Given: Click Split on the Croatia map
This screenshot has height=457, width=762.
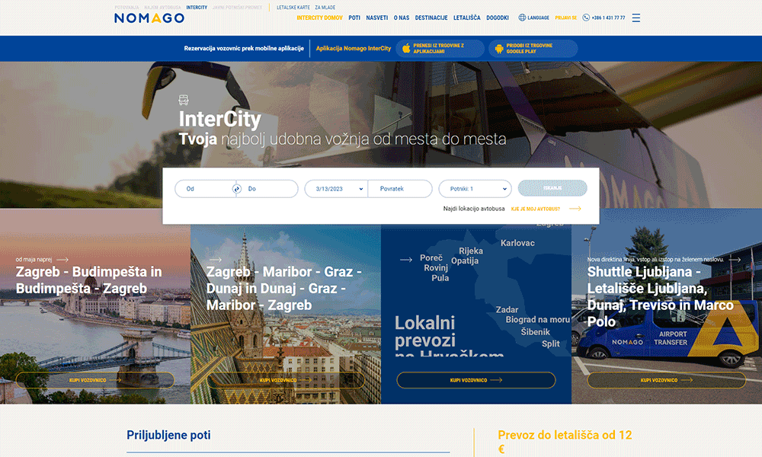Looking at the screenshot, I should 551,344.
